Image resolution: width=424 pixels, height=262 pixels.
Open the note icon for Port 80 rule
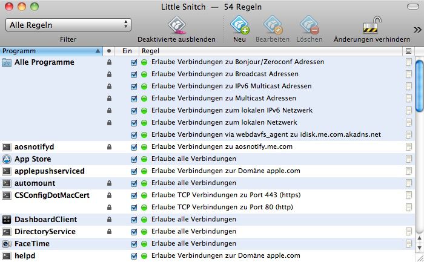(409, 208)
